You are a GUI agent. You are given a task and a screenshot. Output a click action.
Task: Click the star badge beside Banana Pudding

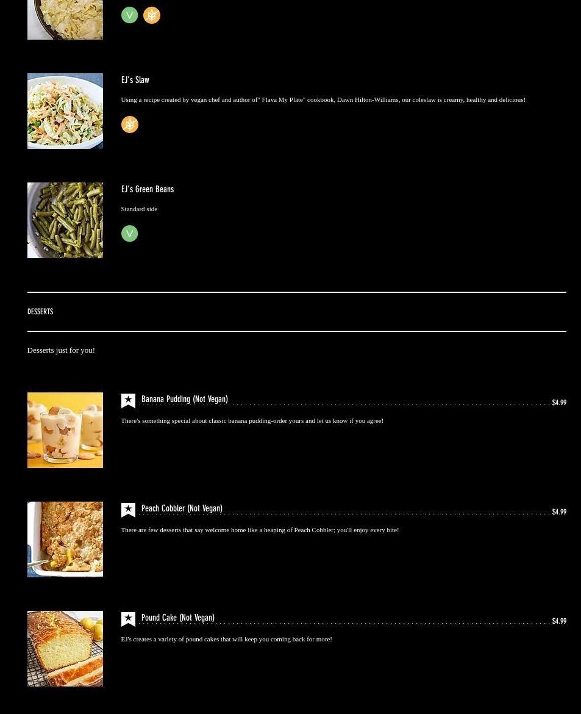[128, 401]
